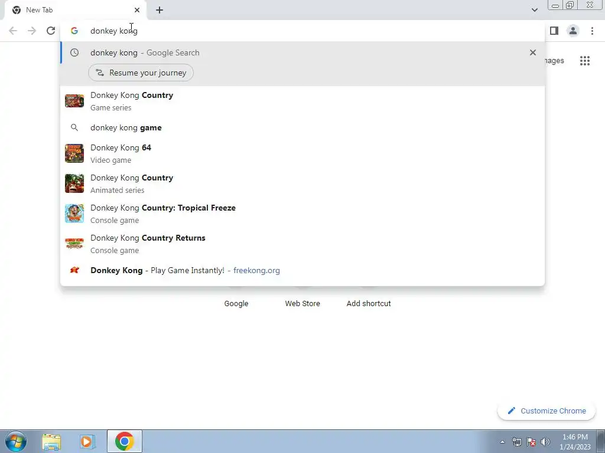Click the Animated series Donkey Kong thumbnail
The height and width of the screenshot is (453, 605).
74,183
